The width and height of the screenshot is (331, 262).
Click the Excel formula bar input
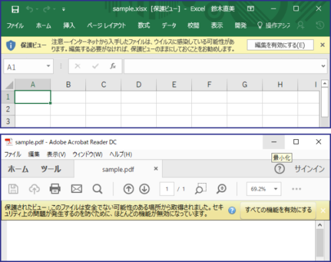point(222,66)
